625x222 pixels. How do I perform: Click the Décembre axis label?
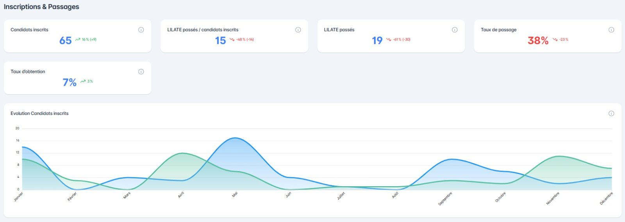point(606,198)
